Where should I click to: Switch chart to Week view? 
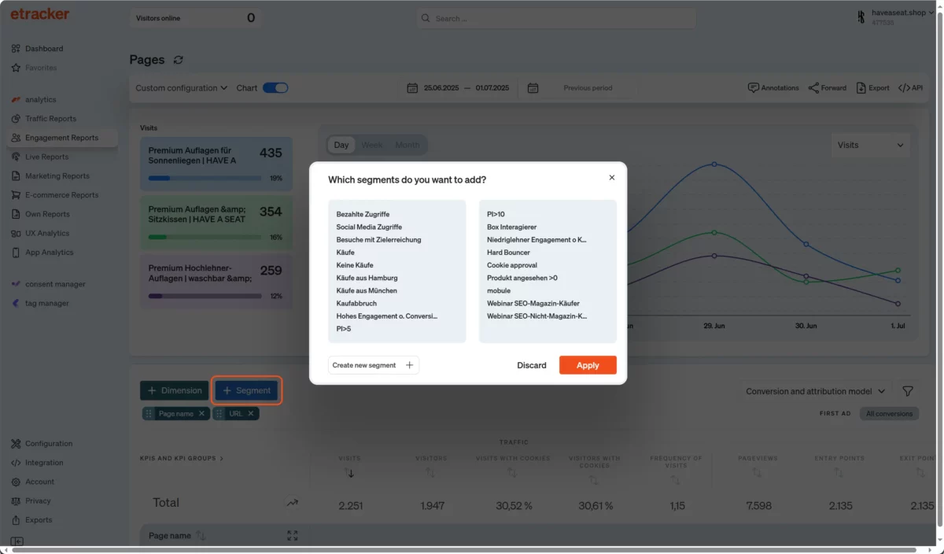coord(372,145)
